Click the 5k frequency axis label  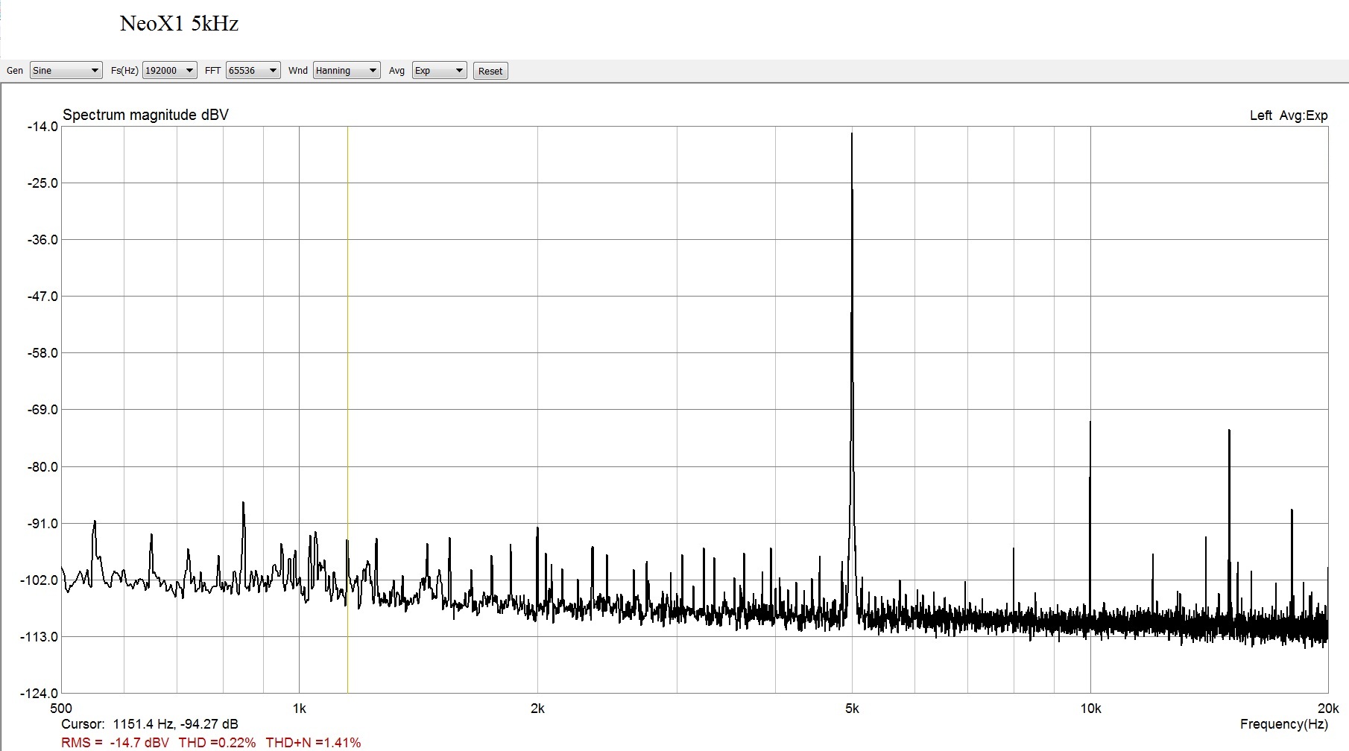coord(852,709)
